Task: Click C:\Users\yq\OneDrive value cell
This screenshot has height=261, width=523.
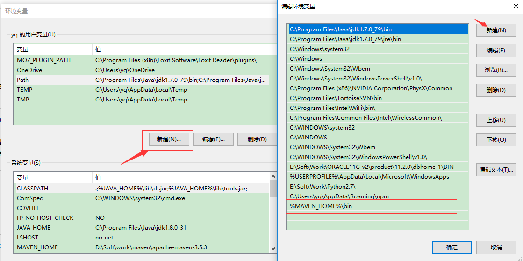Action: pyautogui.click(x=125, y=70)
